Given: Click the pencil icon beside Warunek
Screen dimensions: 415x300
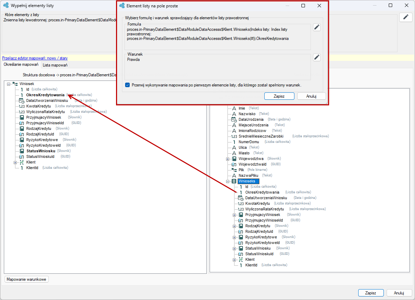Looking at the screenshot, I should (x=317, y=57).
